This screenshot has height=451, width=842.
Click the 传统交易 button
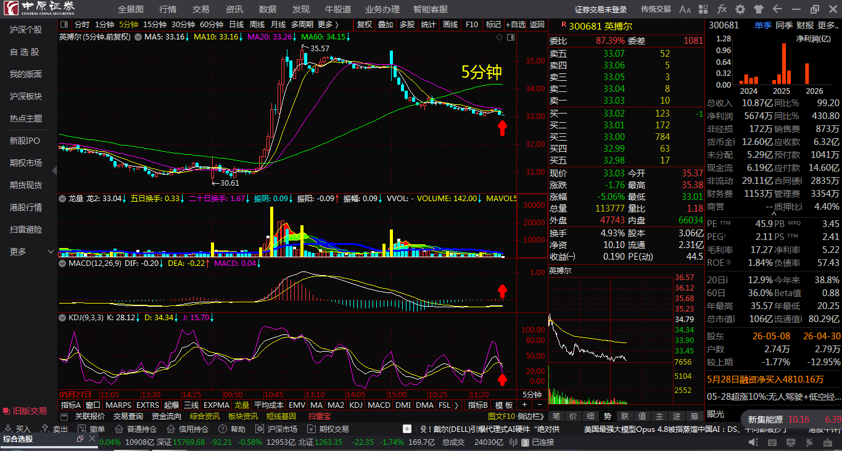(656, 9)
